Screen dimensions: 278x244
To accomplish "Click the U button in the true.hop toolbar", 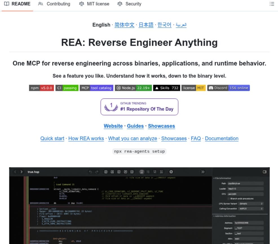I will point(132,172).
